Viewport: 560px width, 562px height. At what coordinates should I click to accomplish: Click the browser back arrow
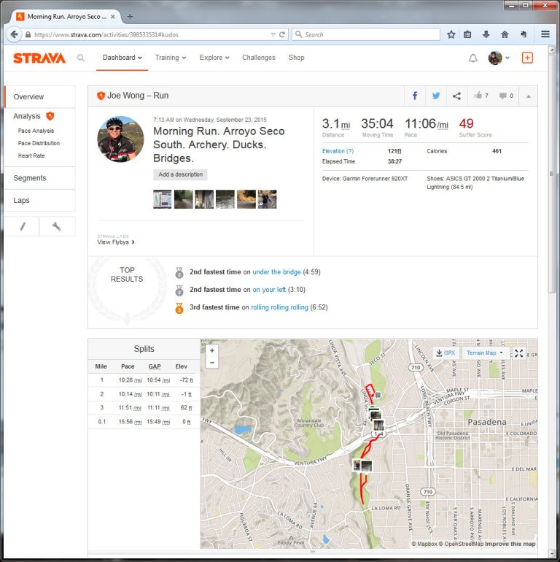(x=15, y=34)
